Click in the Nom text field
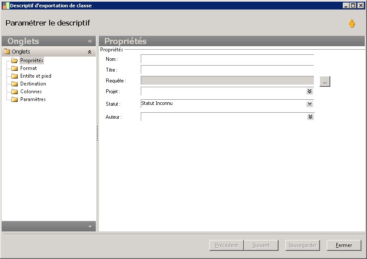 click(x=227, y=59)
